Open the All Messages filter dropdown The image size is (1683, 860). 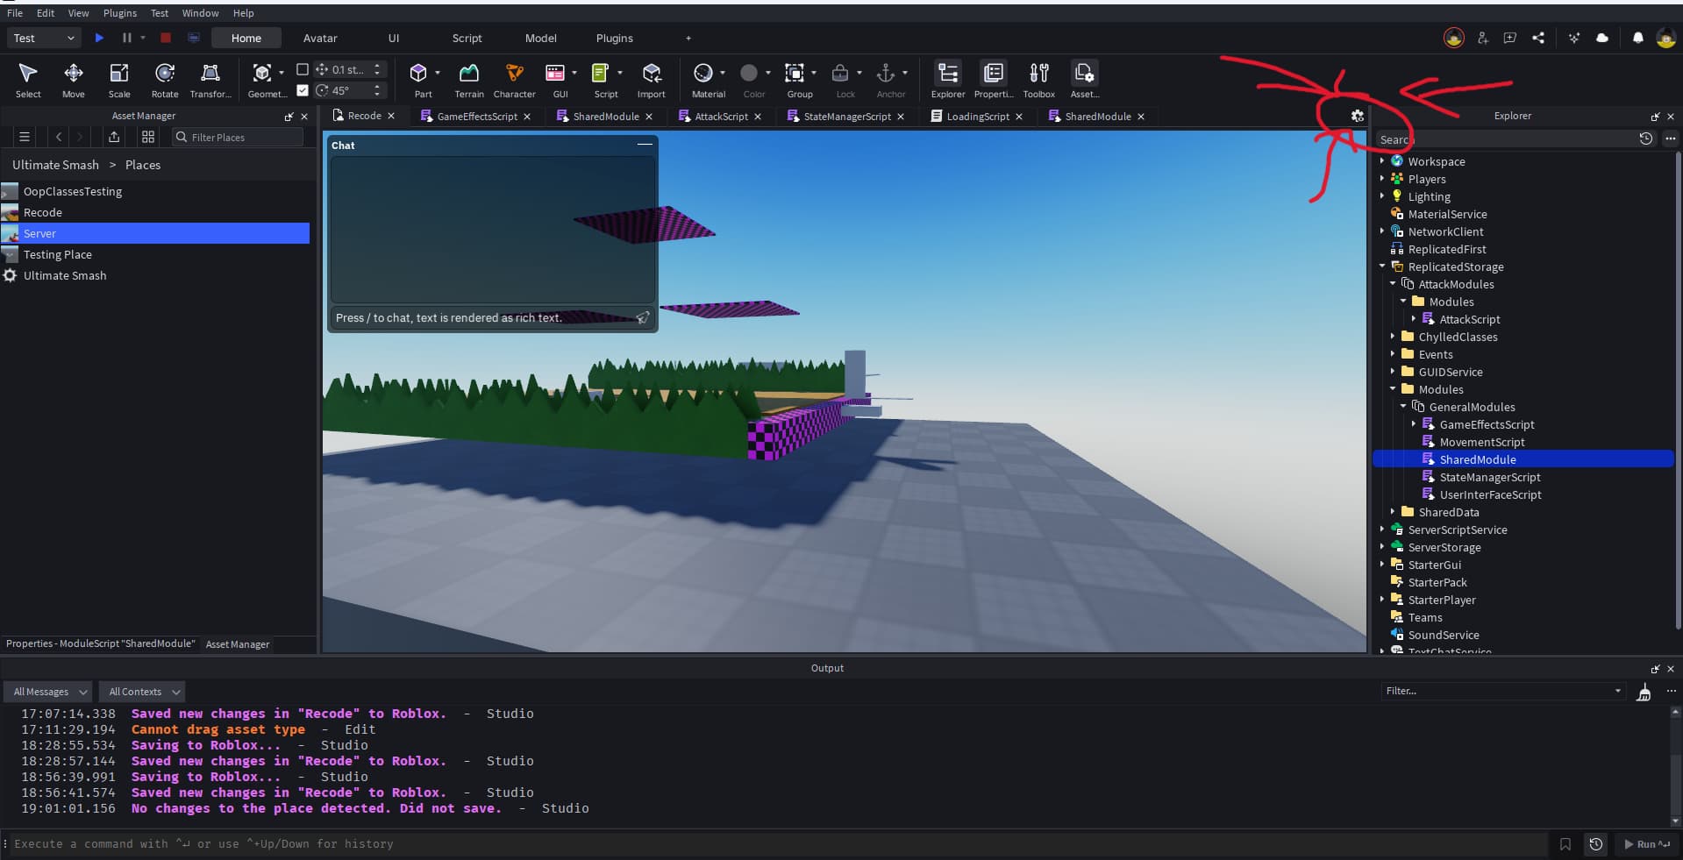tap(47, 692)
